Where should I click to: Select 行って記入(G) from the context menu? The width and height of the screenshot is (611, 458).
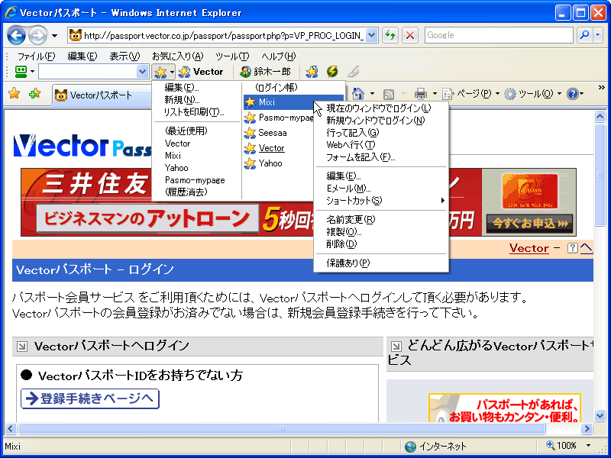coord(381,133)
